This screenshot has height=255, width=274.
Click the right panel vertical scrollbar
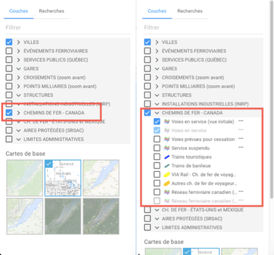coord(272,100)
